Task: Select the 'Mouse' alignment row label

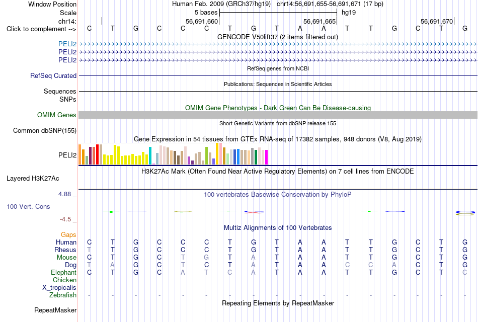Action: (x=66, y=258)
